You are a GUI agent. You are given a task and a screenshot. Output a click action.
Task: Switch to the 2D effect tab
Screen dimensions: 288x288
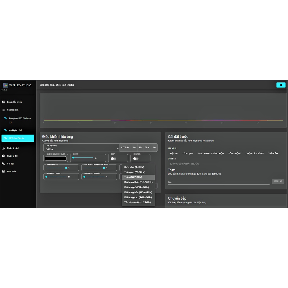pos(140,148)
